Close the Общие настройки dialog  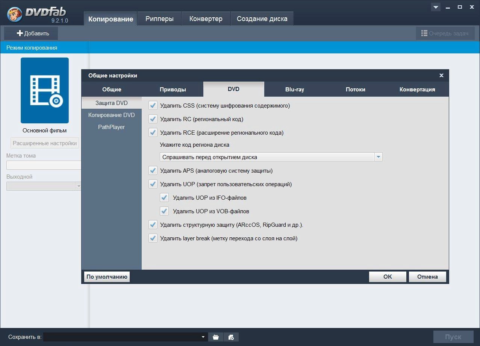coord(442,76)
